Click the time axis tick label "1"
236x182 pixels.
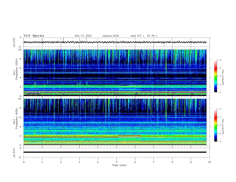42,162
